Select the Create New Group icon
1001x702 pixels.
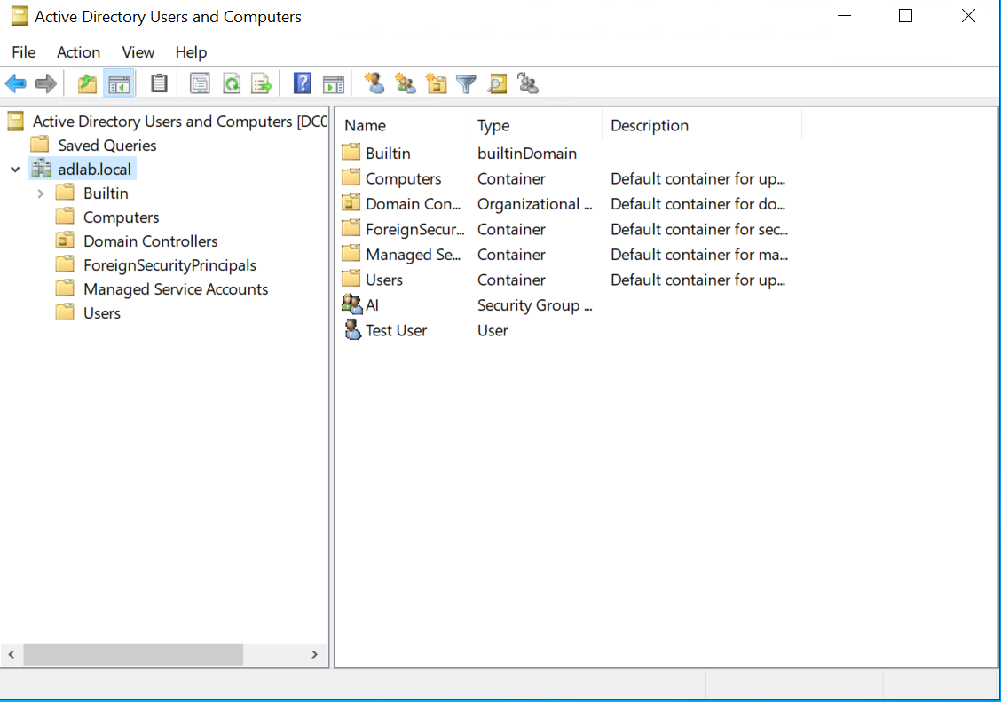(x=406, y=83)
